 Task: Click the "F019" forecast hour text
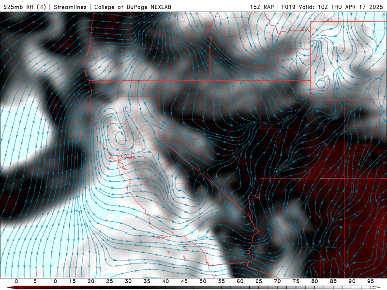pos(288,7)
